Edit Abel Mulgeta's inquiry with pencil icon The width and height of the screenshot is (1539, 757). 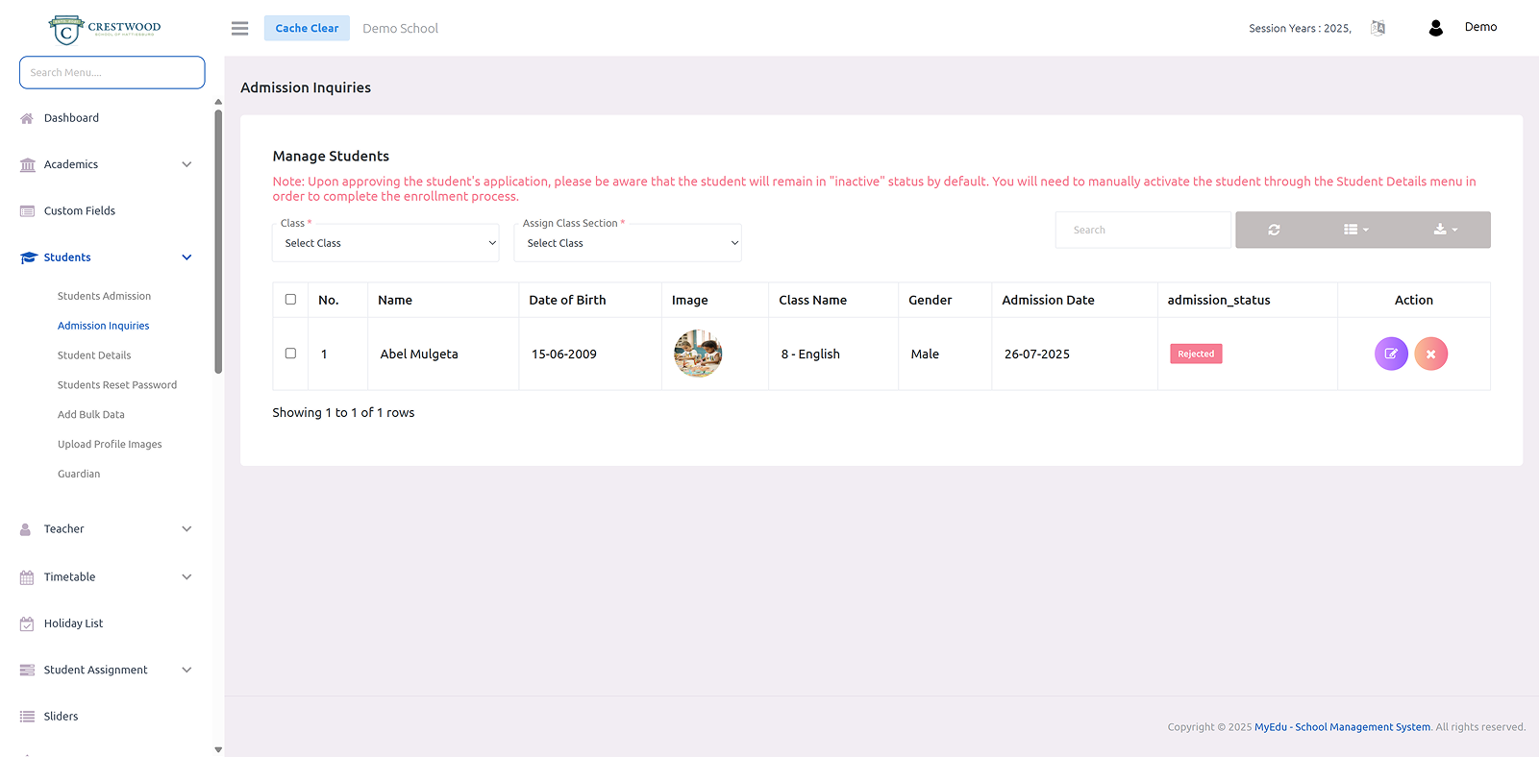(1390, 354)
